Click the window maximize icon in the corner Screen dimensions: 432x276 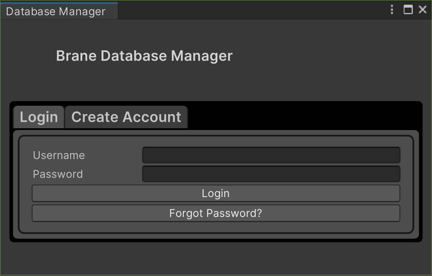pyautogui.click(x=408, y=10)
